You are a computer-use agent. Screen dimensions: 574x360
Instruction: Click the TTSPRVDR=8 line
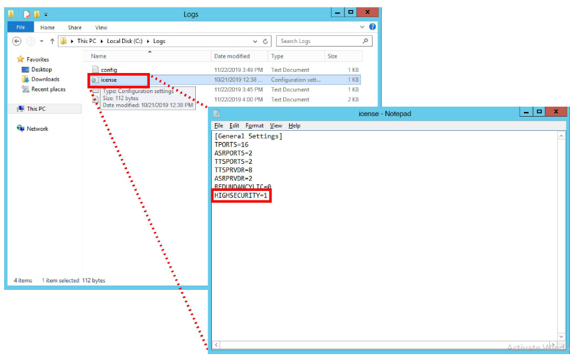pyautogui.click(x=233, y=170)
